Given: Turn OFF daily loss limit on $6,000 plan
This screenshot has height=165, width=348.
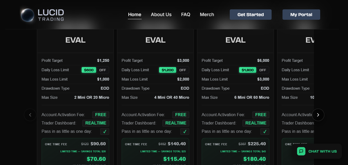Looking at the screenshot, I should click(263, 70).
